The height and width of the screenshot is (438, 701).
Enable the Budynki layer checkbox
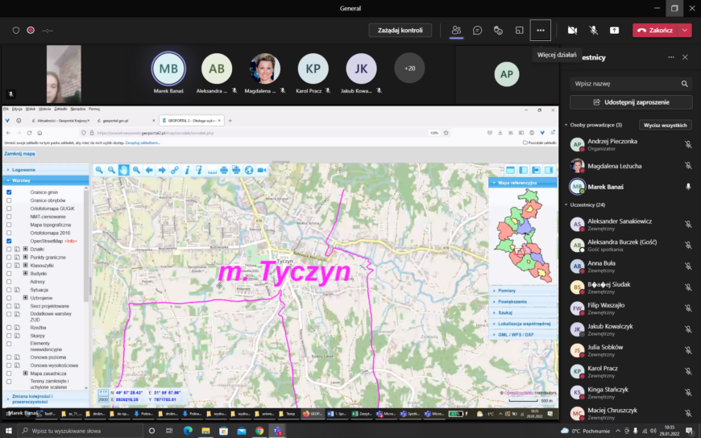click(9, 274)
